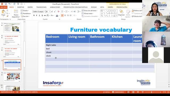This screenshot has height=96, width=170.
Task: Fit slide to current window
Action: (168, 92)
